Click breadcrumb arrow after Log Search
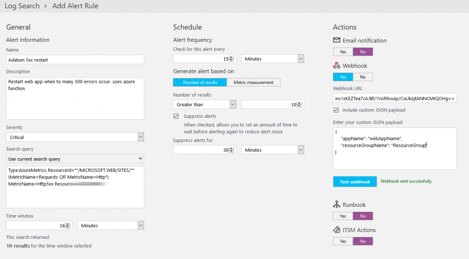This screenshot has height=259, width=469. pos(46,6)
